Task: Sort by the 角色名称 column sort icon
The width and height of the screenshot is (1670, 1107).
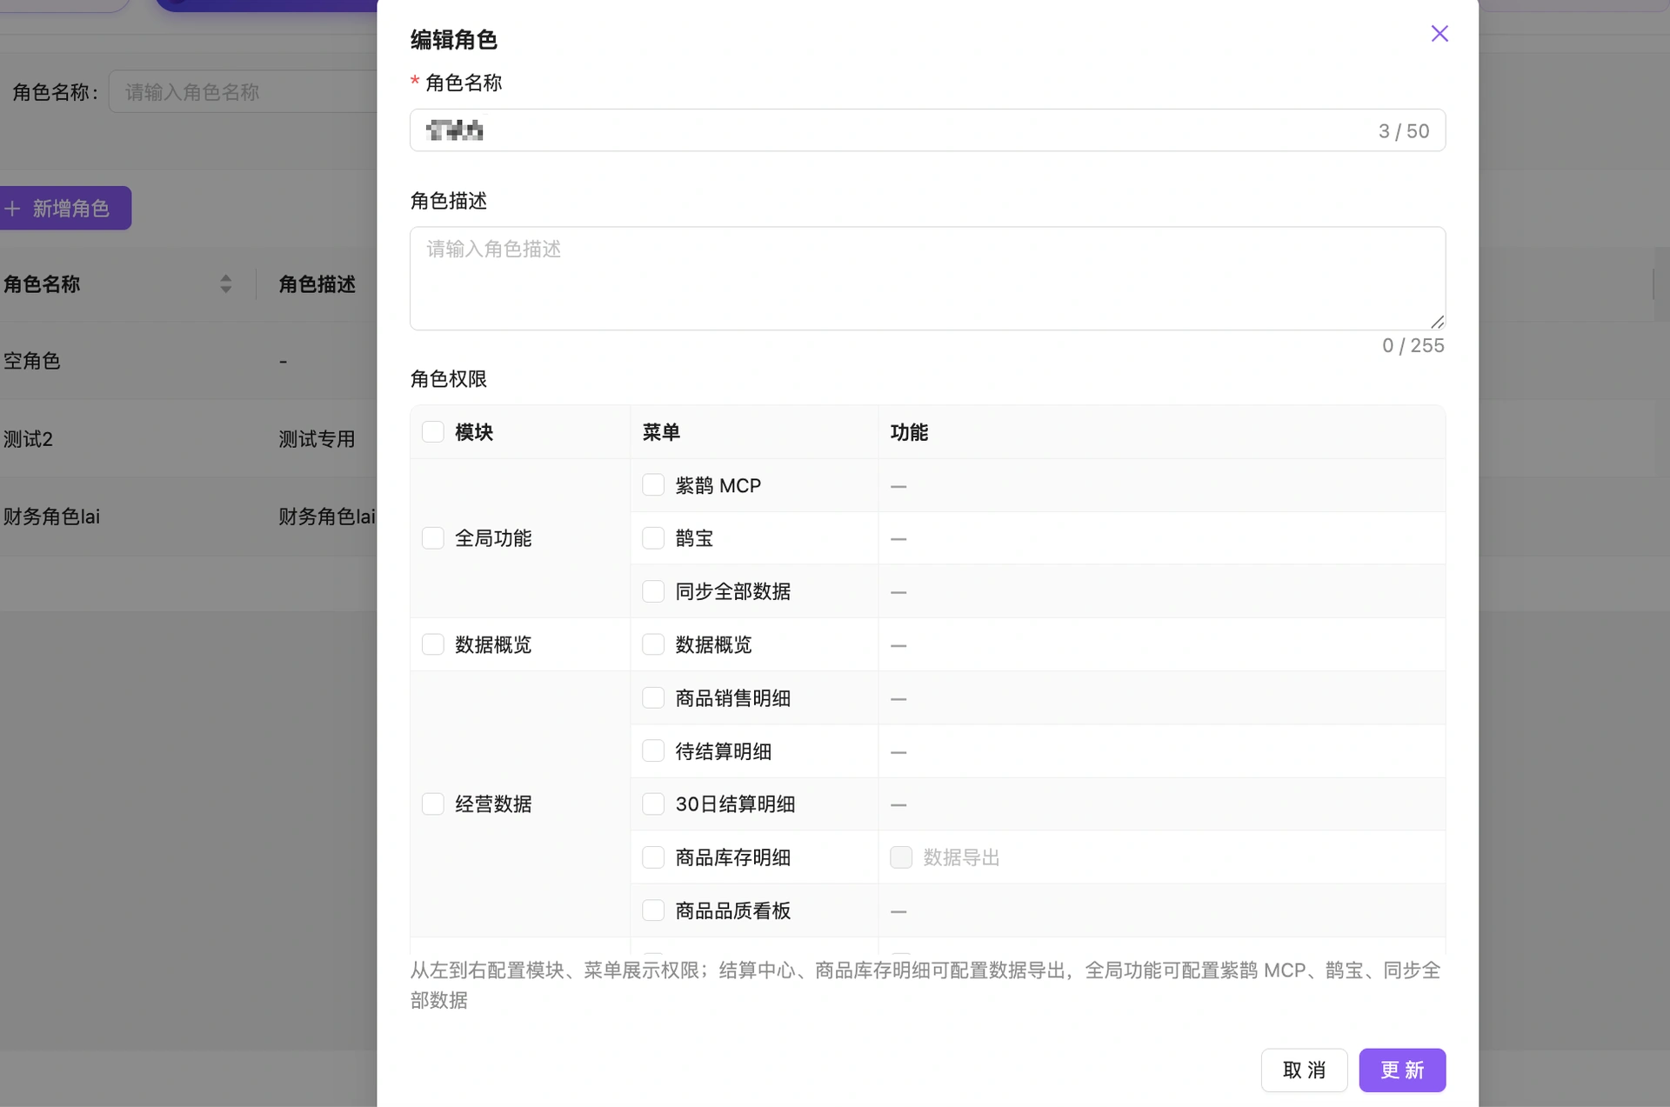Action: pos(225,284)
